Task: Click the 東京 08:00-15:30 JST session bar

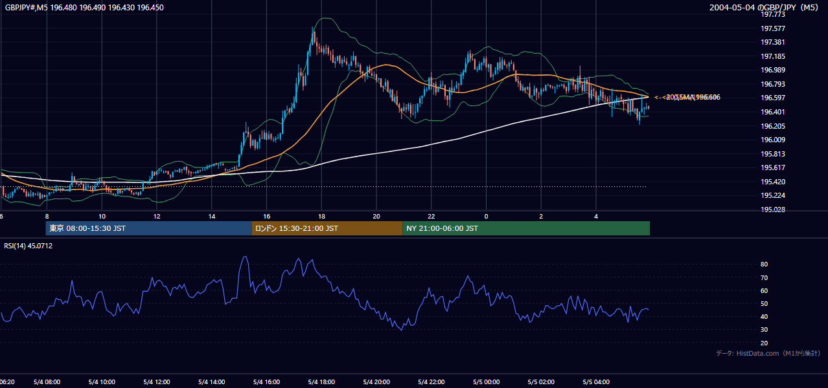Action: coord(149,228)
